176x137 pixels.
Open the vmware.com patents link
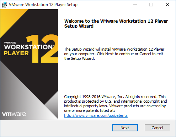[x=96, y=115]
